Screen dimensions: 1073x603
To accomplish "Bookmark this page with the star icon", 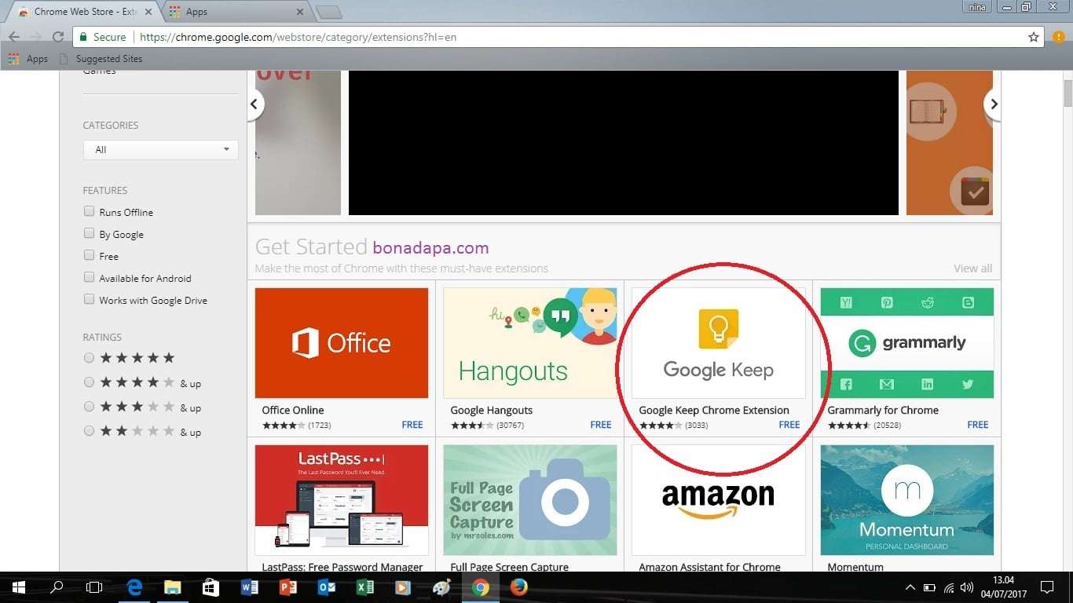I will 1034,37.
